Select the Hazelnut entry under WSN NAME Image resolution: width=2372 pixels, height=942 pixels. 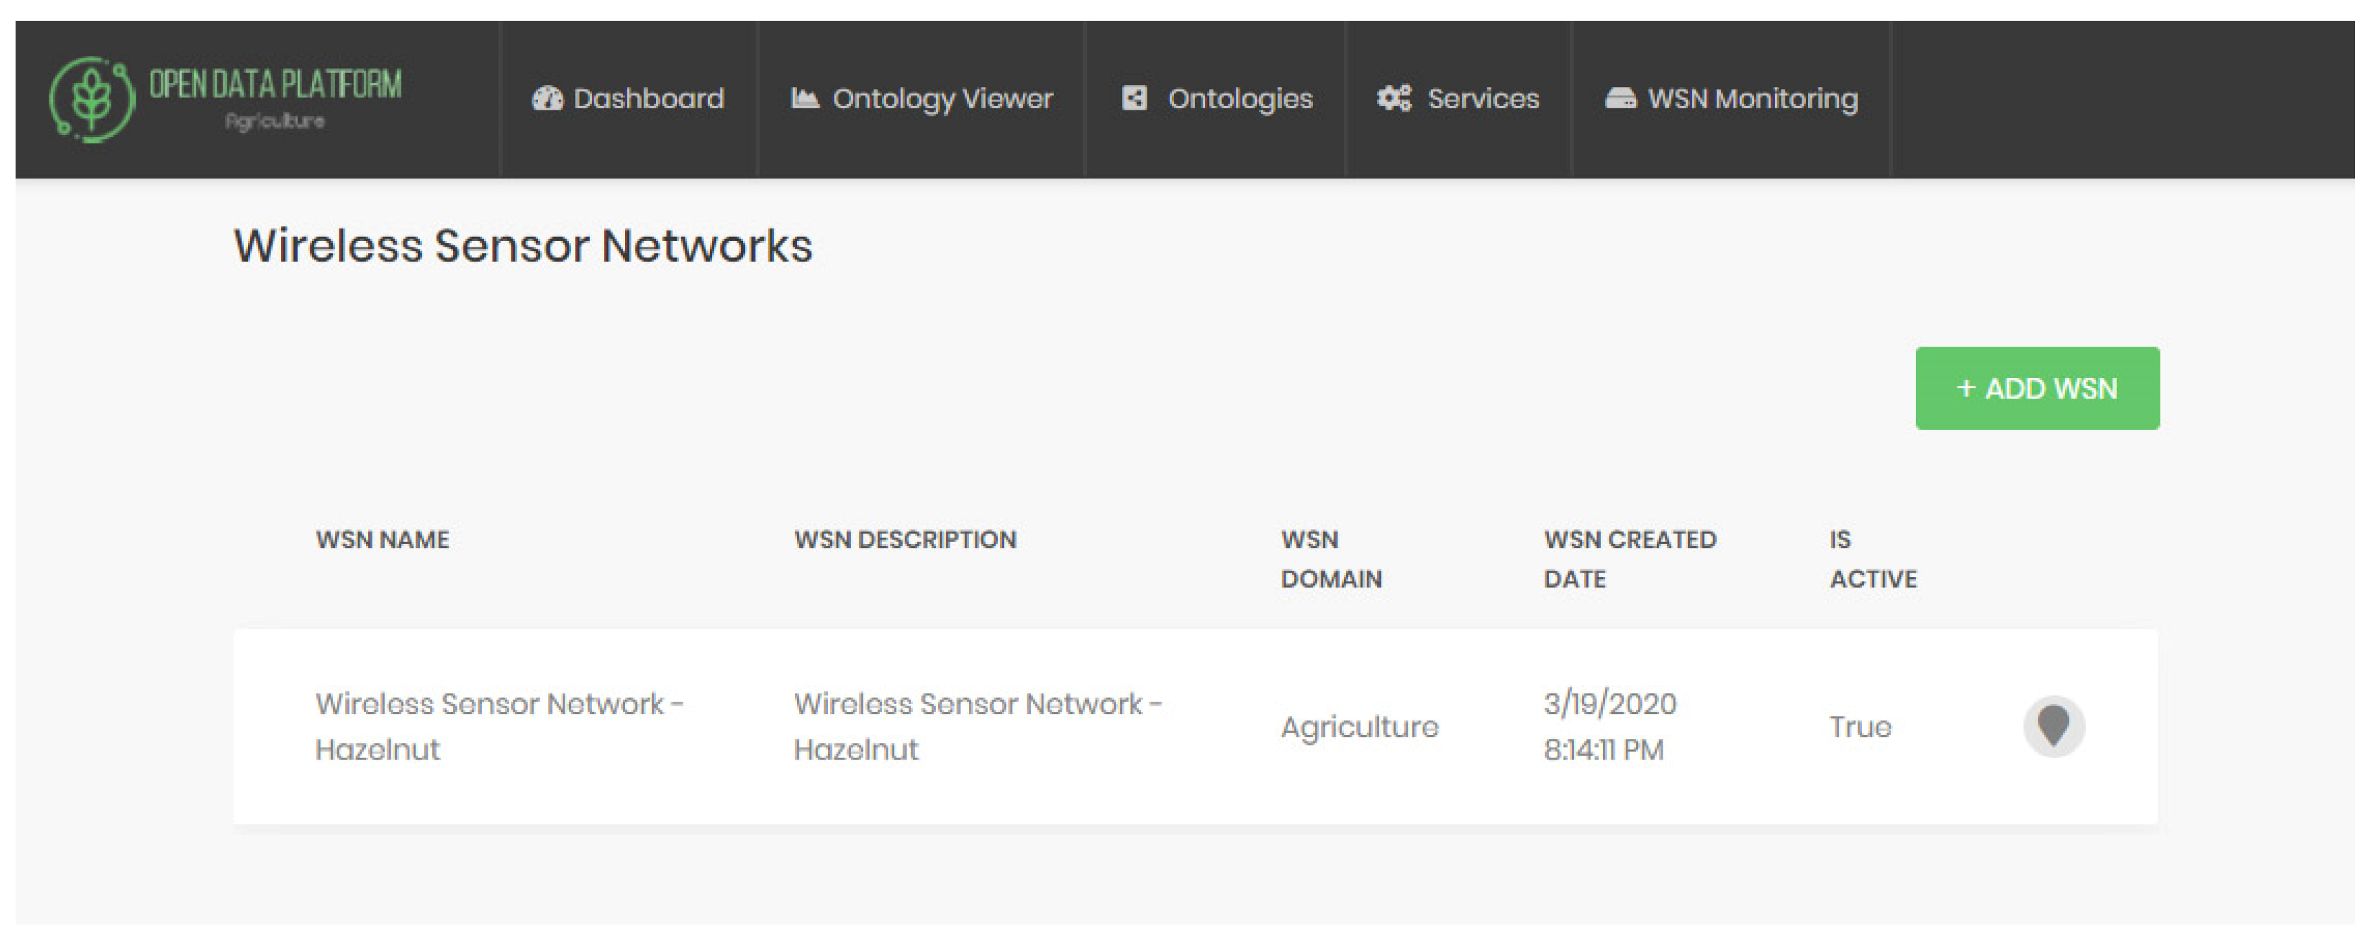[498, 726]
